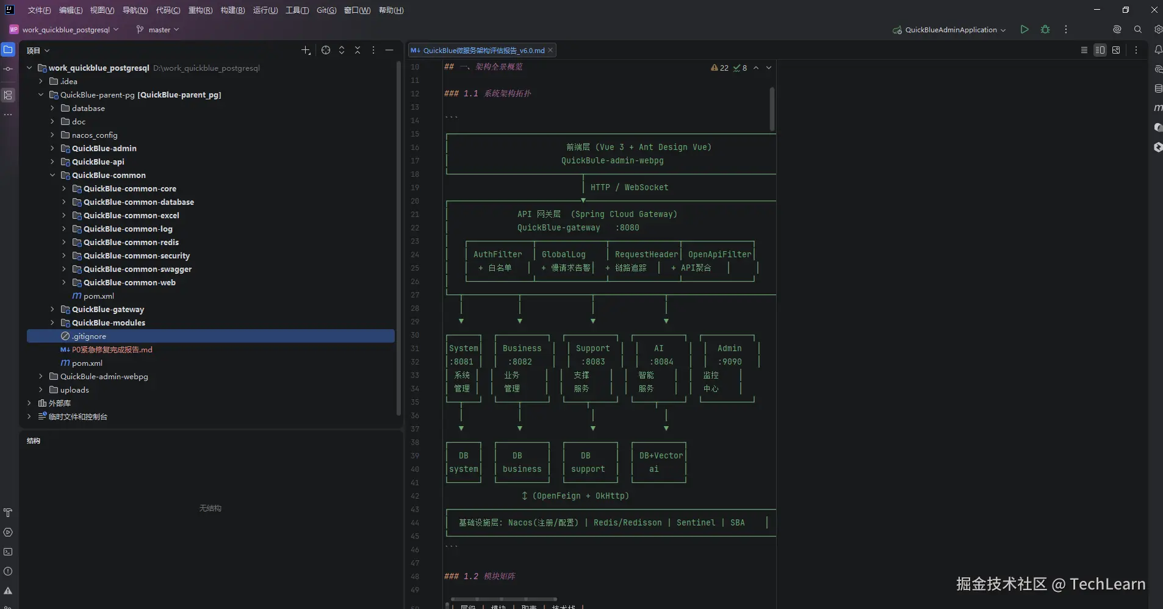Open the Maven tool window
This screenshot has height=609, width=1163.
click(1158, 108)
